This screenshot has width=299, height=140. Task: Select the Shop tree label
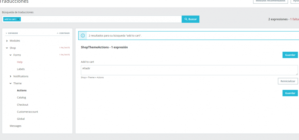pyautogui.click(x=13, y=48)
